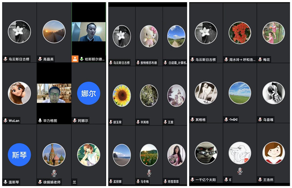Click the green microphone icon for 哈斯额尔德

81,59
